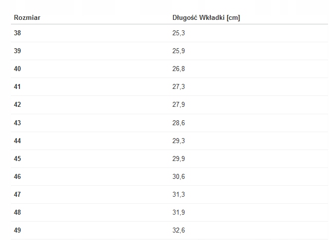The height and width of the screenshot is (240, 329).
Task: Select size 48 cell
Action: point(18,212)
